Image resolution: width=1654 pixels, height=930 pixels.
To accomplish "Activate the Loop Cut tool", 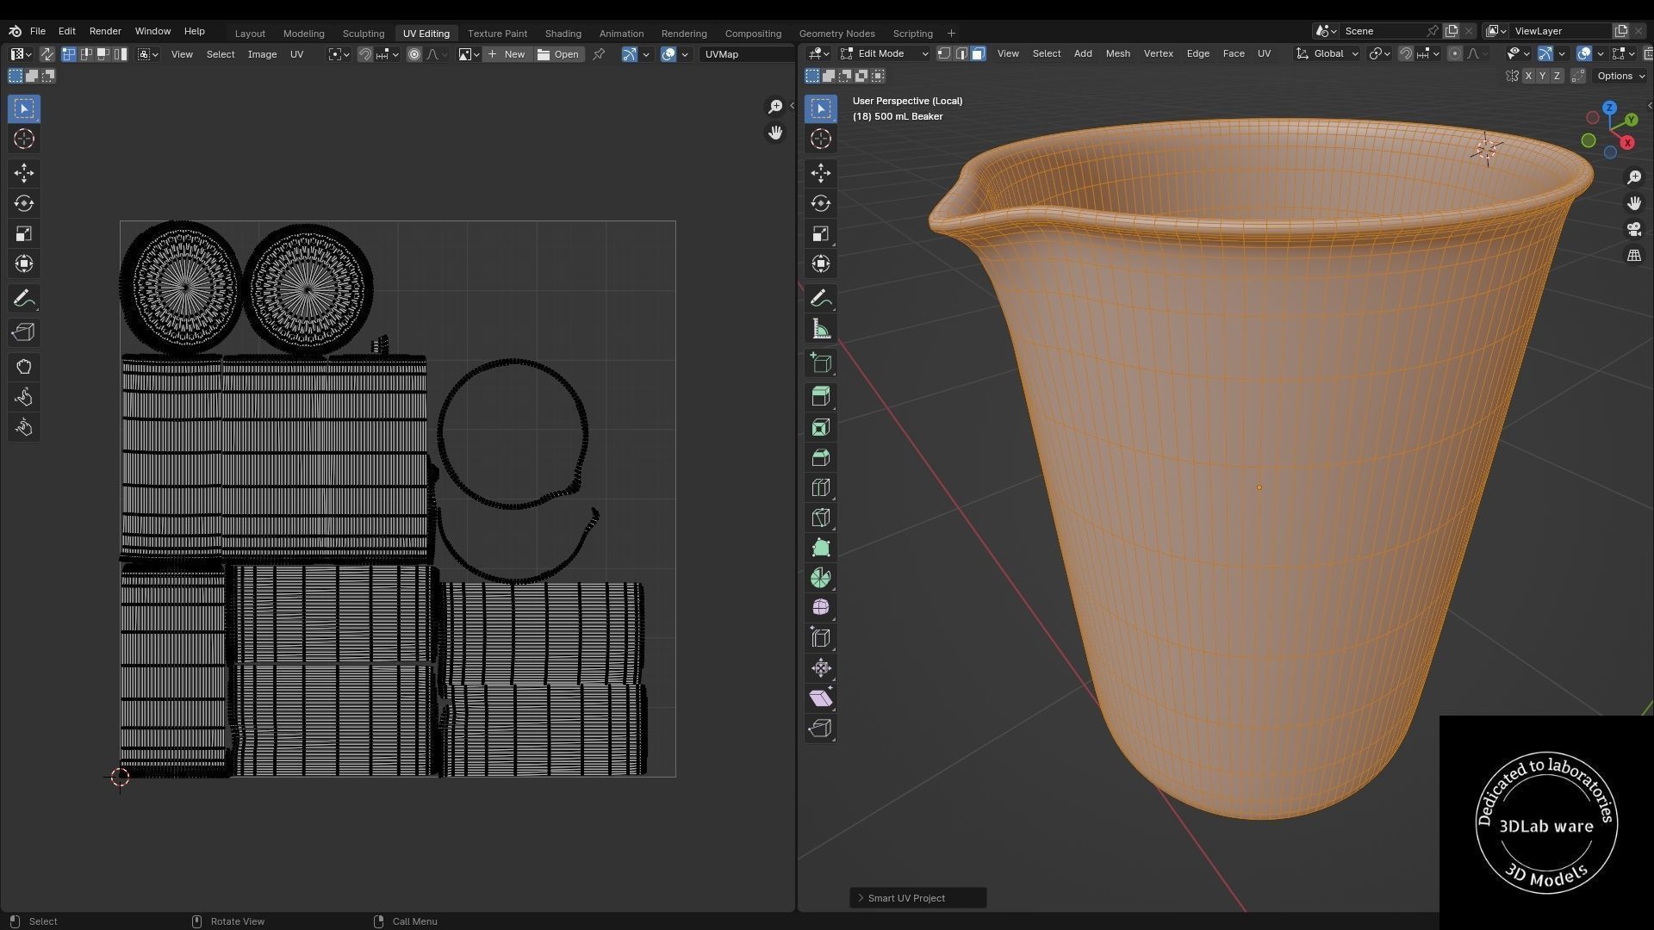I will [x=820, y=487].
